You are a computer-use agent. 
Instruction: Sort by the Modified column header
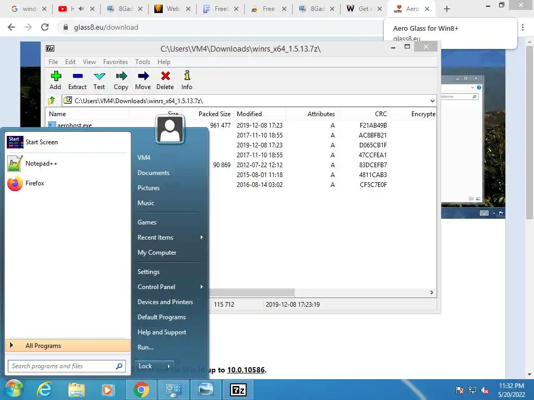point(249,114)
